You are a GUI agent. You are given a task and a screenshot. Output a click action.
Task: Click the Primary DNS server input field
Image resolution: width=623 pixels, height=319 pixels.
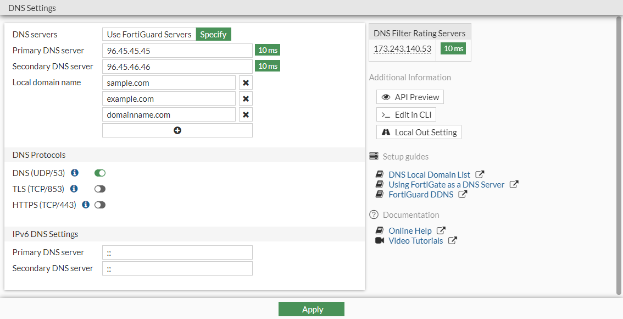click(x=177, y=50)
